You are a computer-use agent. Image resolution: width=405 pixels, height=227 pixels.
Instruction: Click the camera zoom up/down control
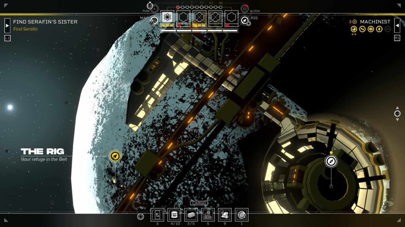[x=397, y=113]
